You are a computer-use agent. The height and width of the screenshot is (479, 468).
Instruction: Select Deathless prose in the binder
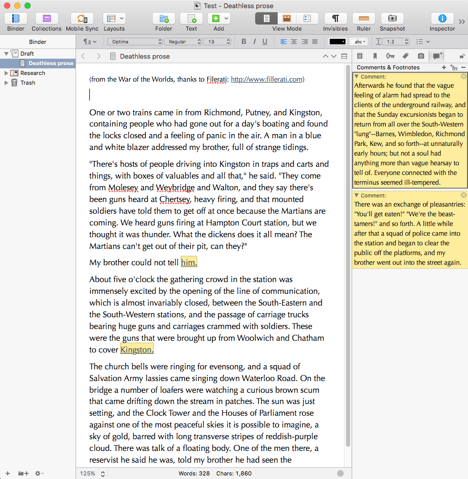point(38,63)
